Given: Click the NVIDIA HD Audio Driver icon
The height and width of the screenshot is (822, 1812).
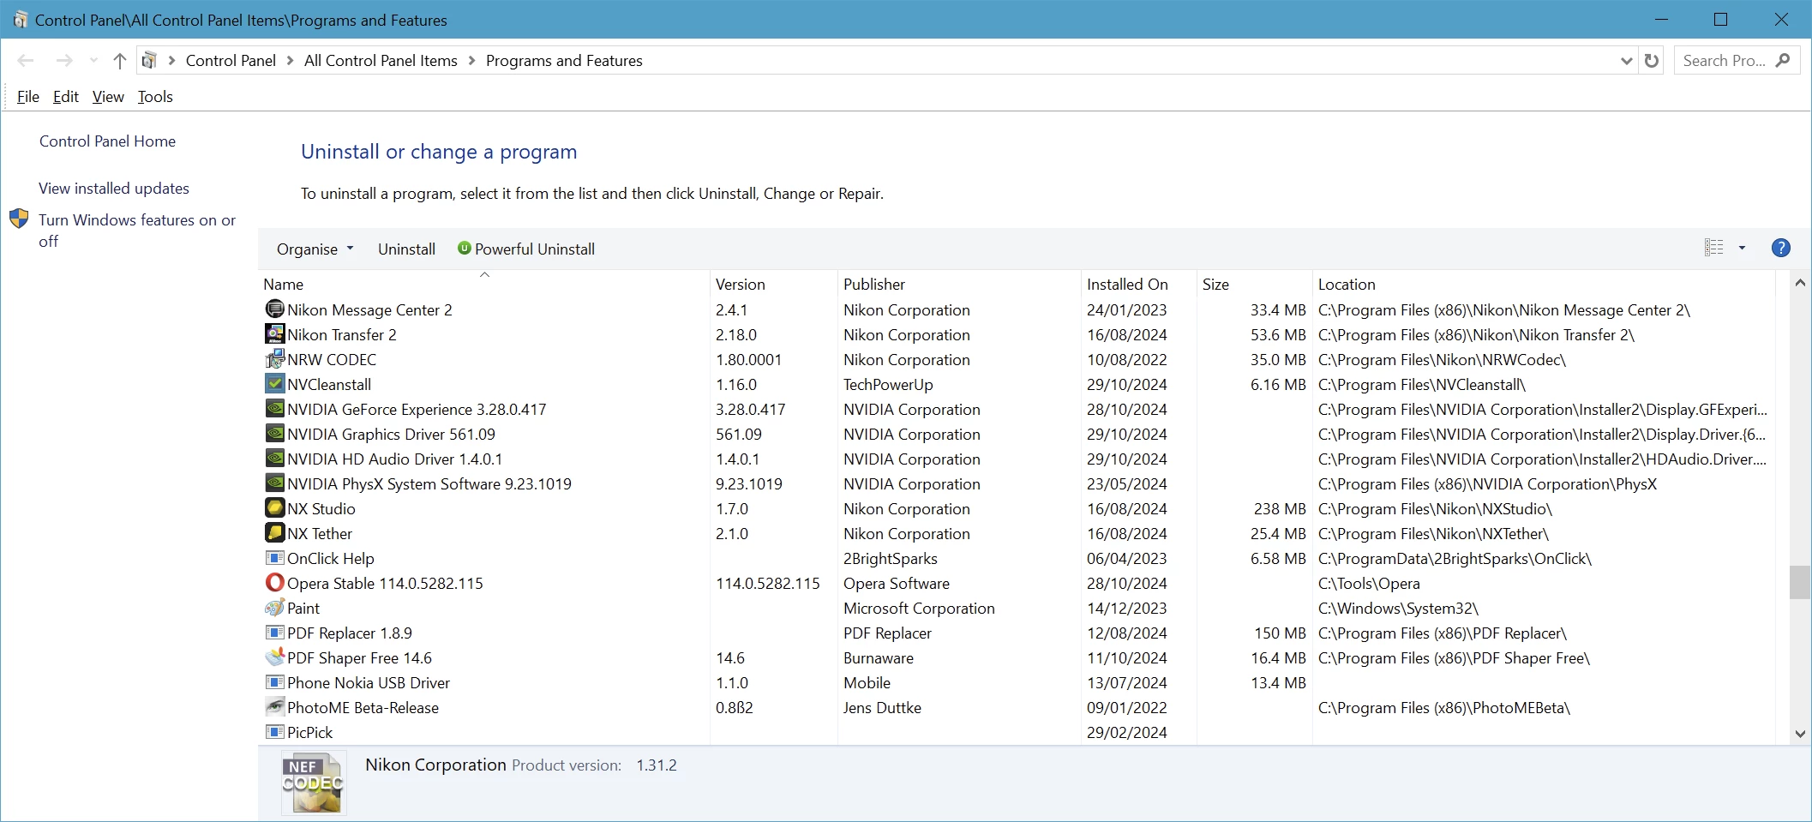Looking at the screenshot, I should (274, 459).
